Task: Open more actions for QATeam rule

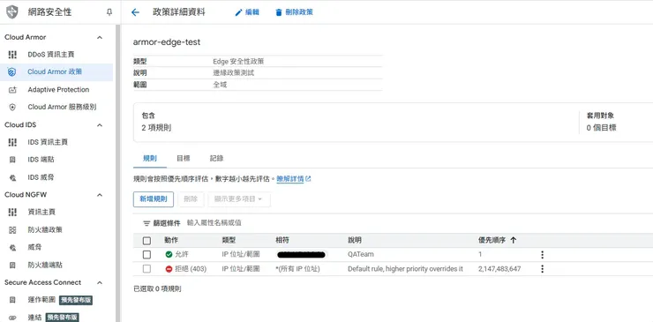Action: 542,255
